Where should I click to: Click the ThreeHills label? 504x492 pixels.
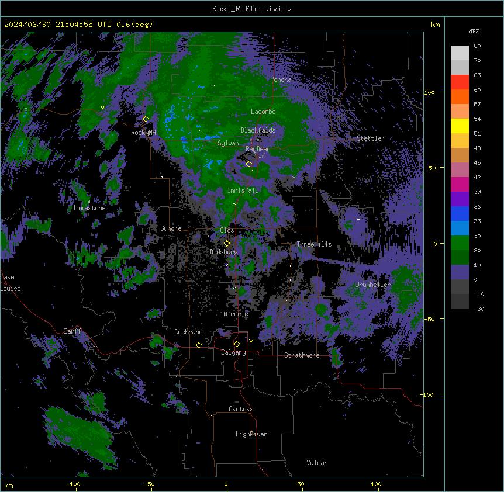click(314, 244)
